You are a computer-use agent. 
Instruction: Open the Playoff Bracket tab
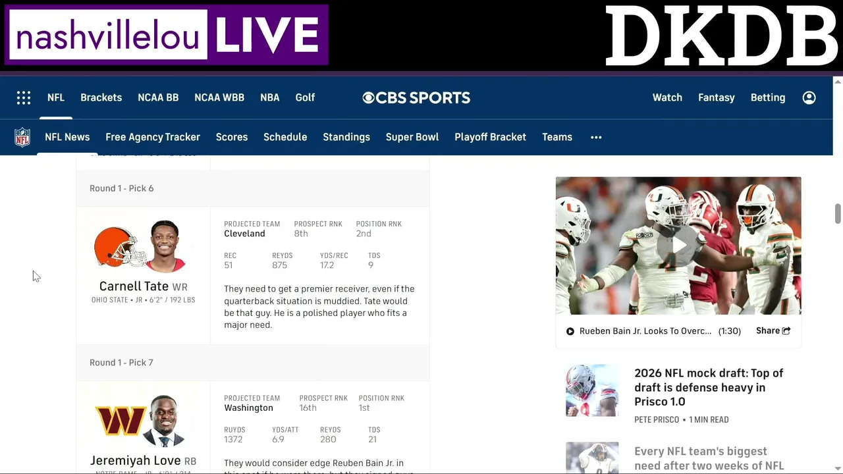491,137
